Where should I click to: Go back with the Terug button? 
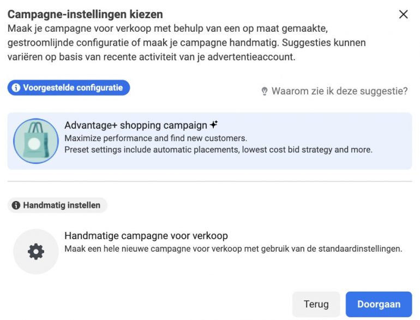pos(316,304)
